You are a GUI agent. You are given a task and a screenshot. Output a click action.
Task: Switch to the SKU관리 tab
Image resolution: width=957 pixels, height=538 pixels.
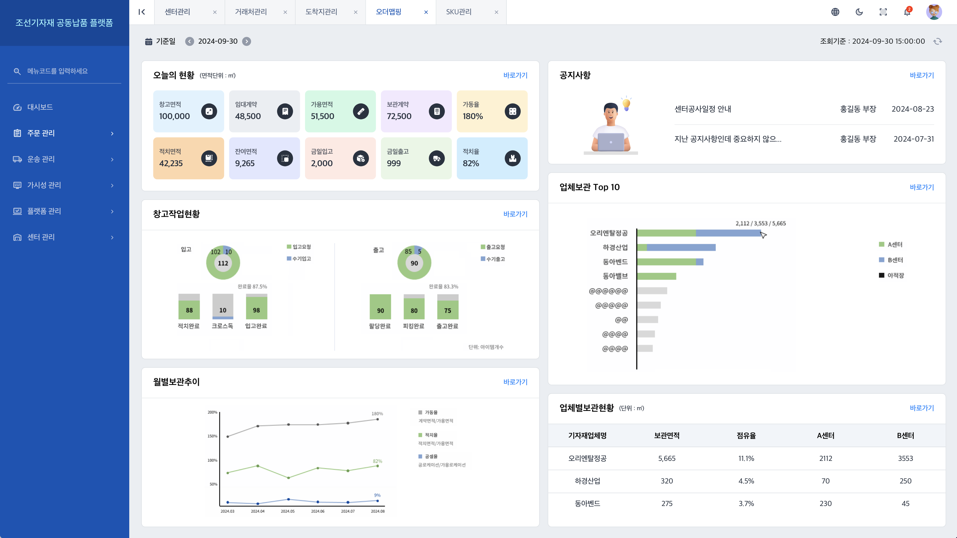point(459,12)
